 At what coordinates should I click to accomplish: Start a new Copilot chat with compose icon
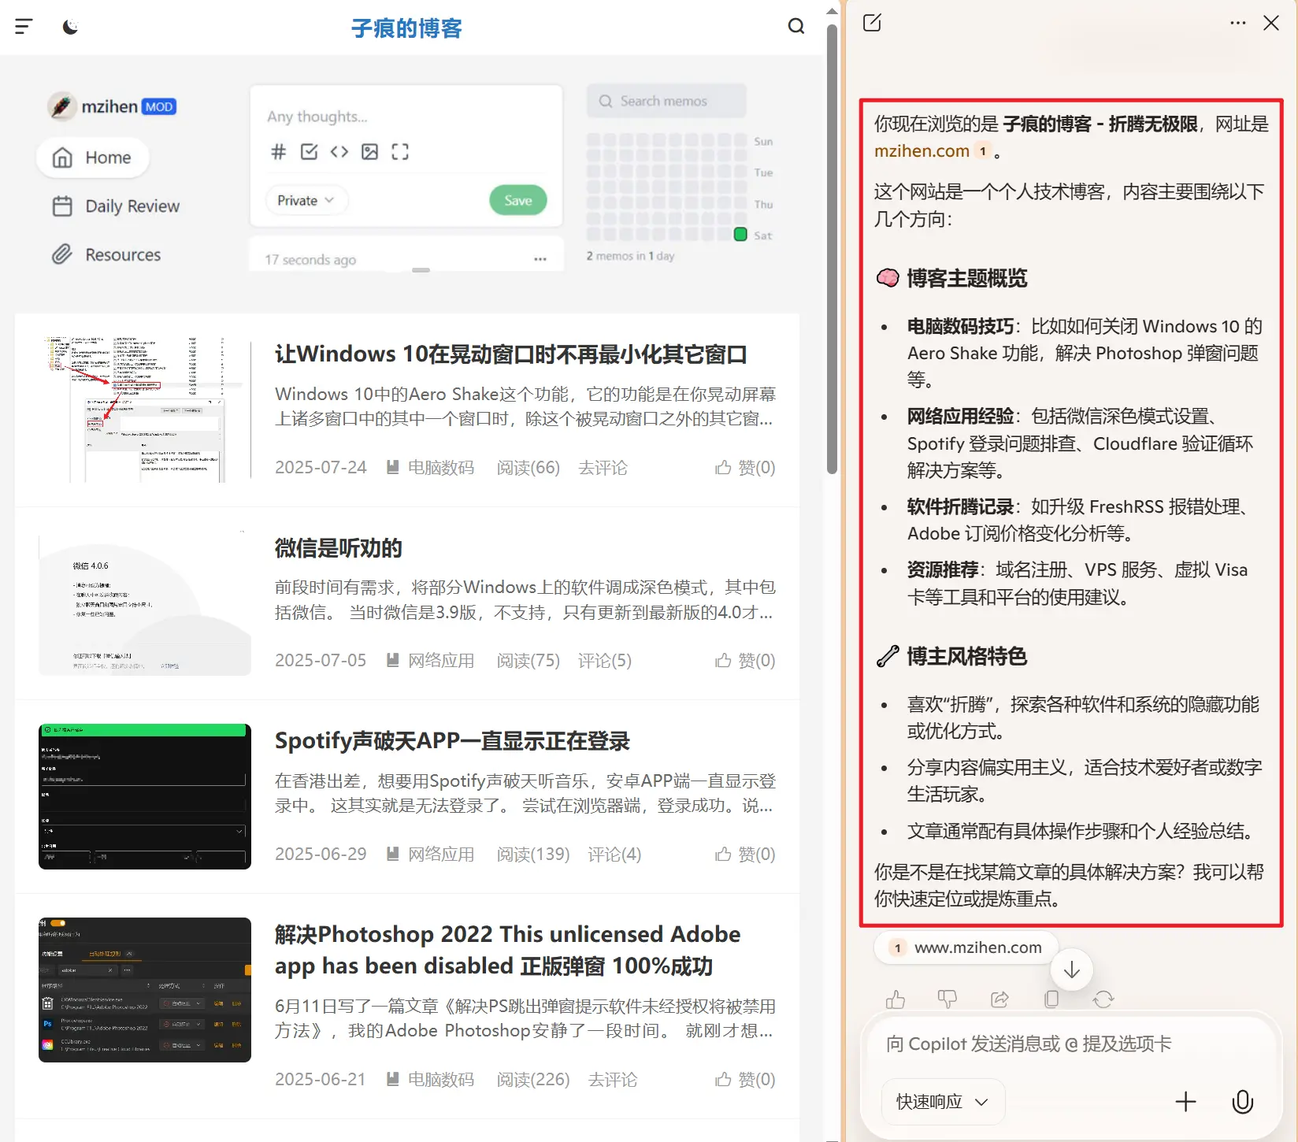point(872,23)
